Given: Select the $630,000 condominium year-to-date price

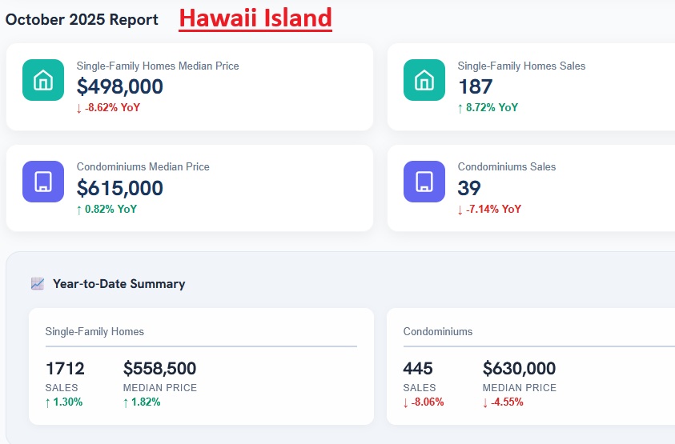Looking at the screenshot, I should click(x=519, y=369).
